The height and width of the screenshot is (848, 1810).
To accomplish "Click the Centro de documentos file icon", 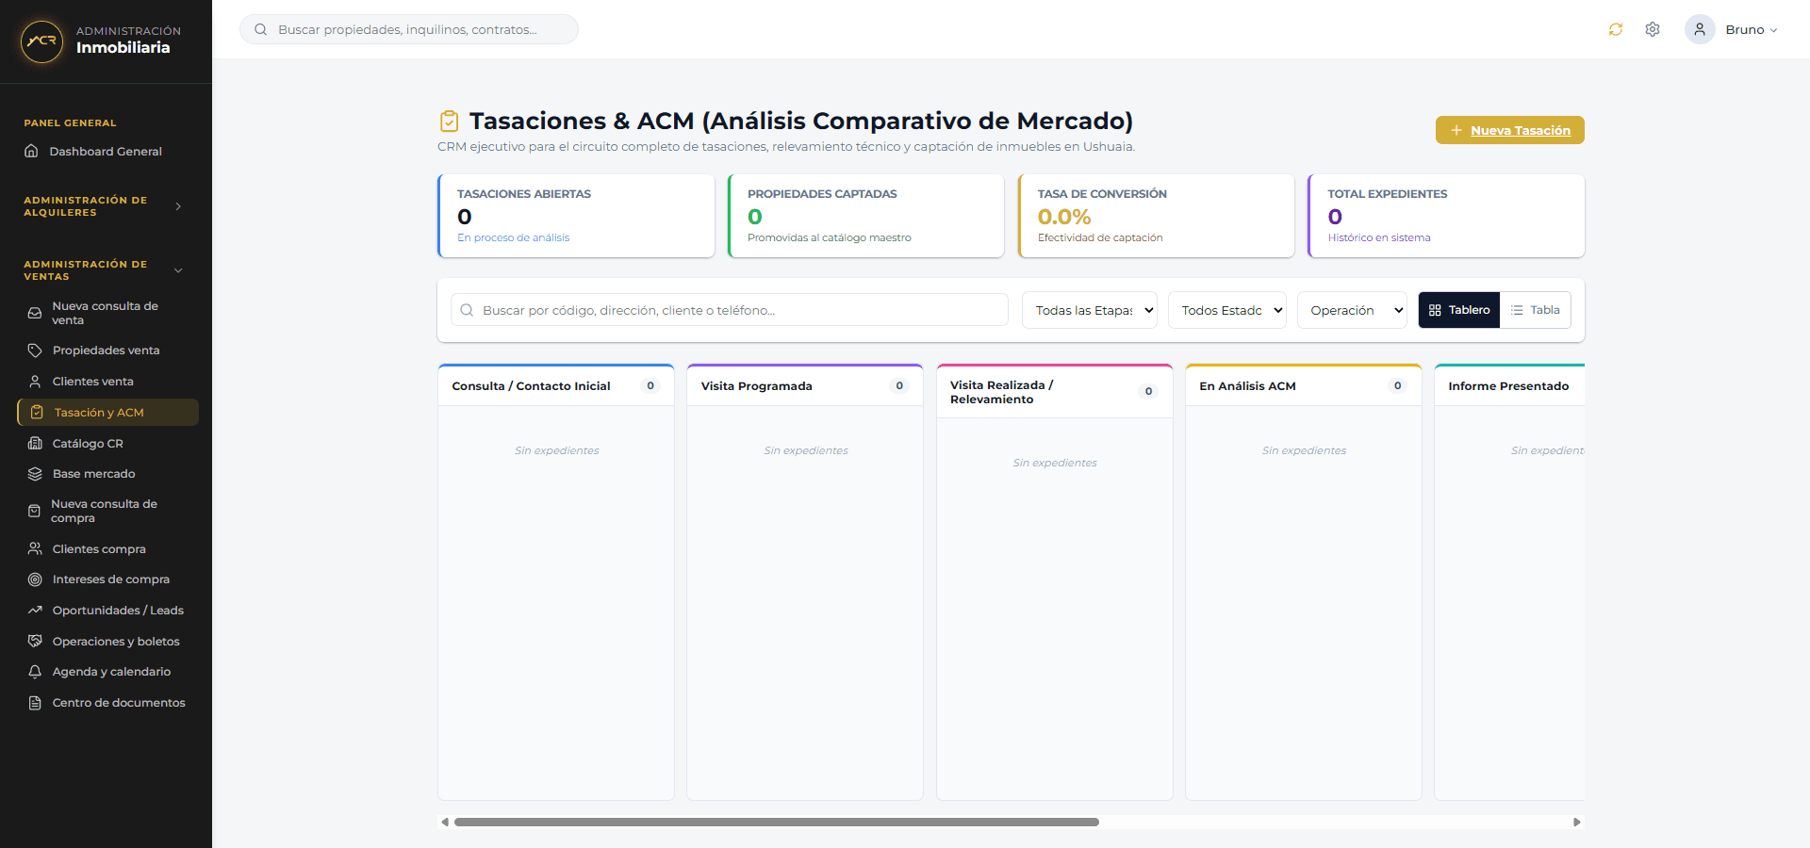I will 35,703.
